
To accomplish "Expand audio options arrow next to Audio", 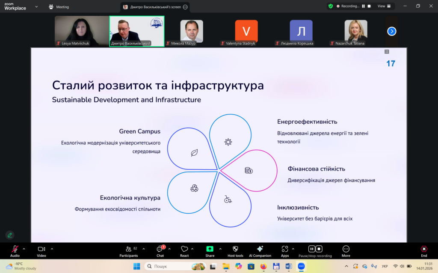I will pyautogui.click(x=24, y=249).
